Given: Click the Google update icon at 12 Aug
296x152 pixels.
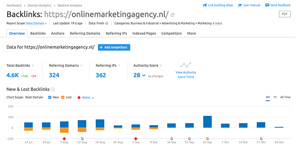Looking at the screenshot, I should click(82, 139).
